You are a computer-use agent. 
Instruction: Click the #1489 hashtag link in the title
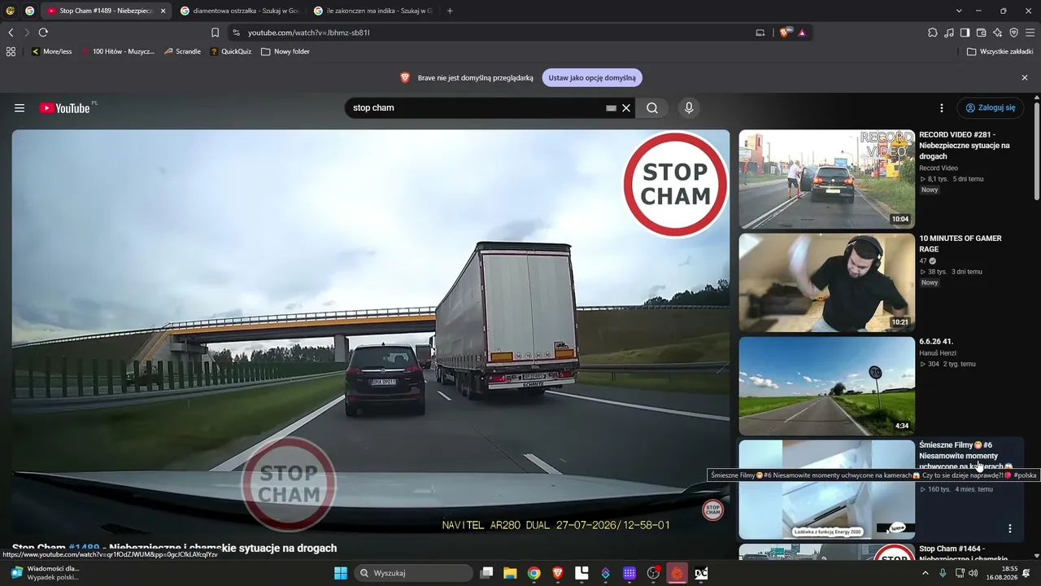coord(84,549)
